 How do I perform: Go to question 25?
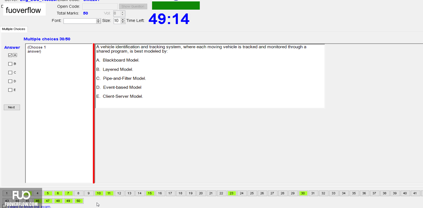click(252, 193)
